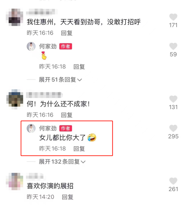Screen dimensions: 184x205
Task: Like 何家劲's finger-heart emoji reply
Action: click(173, 46)
